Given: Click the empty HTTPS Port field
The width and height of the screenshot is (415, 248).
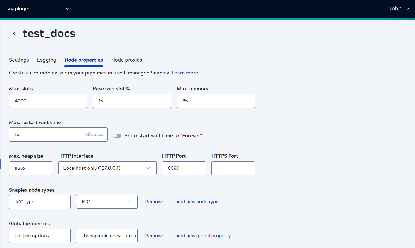Looking at the screenshot, I should [233, 168].
